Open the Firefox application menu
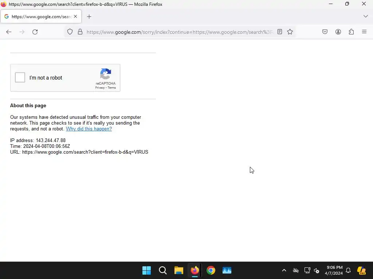373x279 pixels. point(364,32)
